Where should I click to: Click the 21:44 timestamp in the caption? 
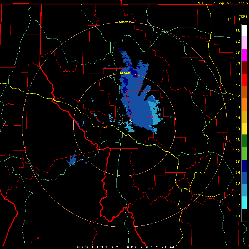point(168,247)
